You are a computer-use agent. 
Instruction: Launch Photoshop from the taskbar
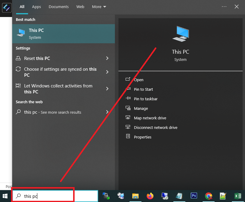194,196
